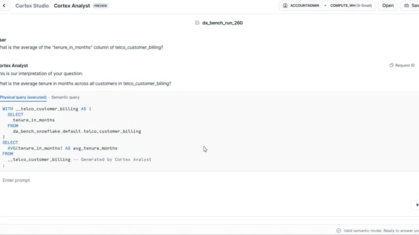Viewport: 419px width, 235px height.
Task: Select the Physical query (executed) tab
Action: pyautogui.click(x=24, y=97)
